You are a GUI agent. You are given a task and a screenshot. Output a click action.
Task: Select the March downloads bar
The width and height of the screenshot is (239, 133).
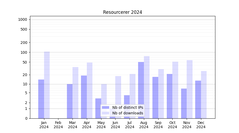pos(75,93)
